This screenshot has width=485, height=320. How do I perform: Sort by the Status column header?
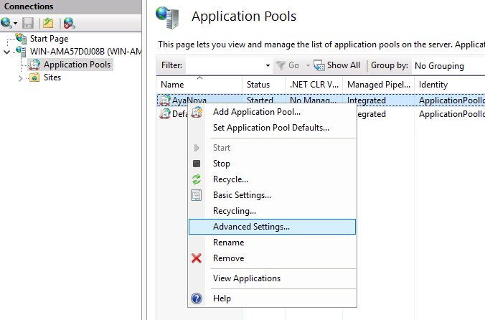click(x=263, y=85)
